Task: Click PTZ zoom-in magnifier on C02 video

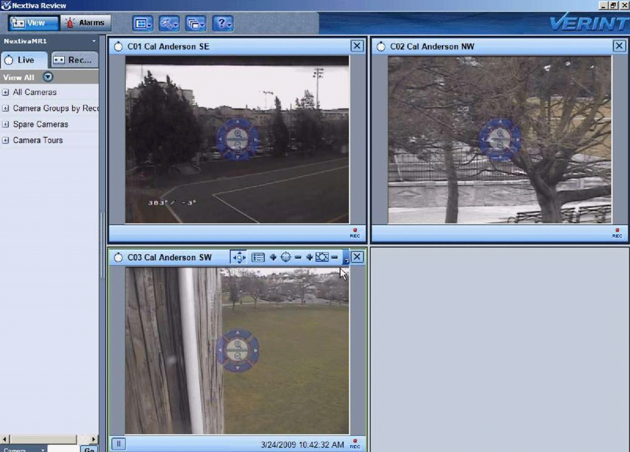Action: tap(500, 134)
